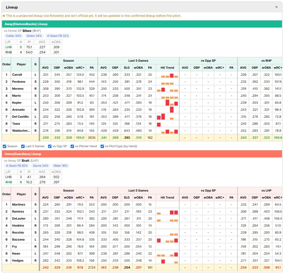This screenshot has width=284, height=274.
Task: Uncheck vs PitchType (by Hand) option
Action: pyautogui.click(x=102, y=146)
